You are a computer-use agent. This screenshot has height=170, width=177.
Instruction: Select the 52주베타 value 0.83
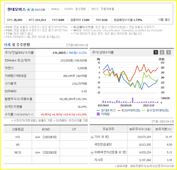click(84, 91)
